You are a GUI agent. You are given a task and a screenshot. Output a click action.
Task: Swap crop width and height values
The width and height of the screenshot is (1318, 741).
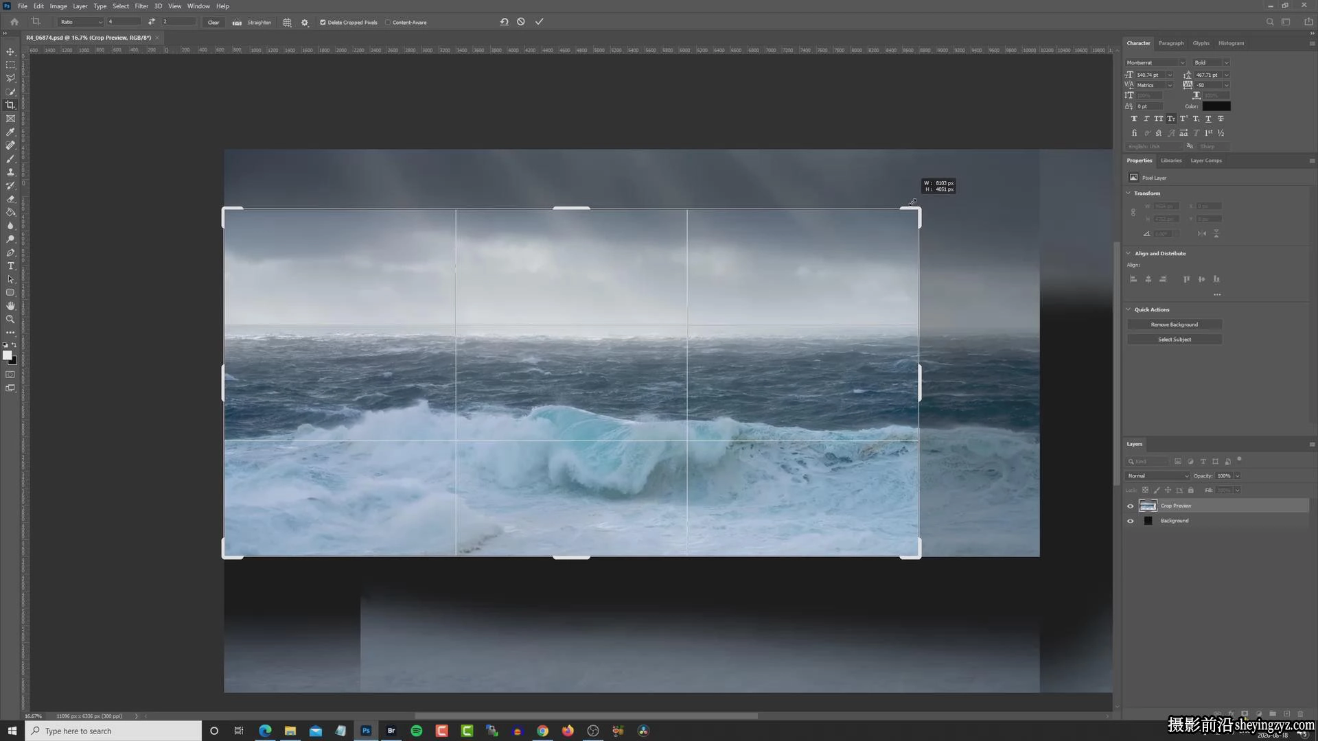coord(151,22)
